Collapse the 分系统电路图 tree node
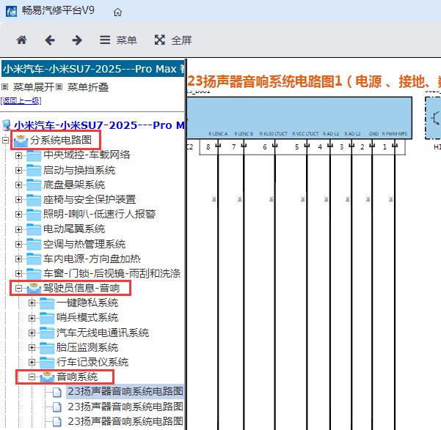Image resolution: width=441 pixels, height=430 pixels. (x=5, y=140)
